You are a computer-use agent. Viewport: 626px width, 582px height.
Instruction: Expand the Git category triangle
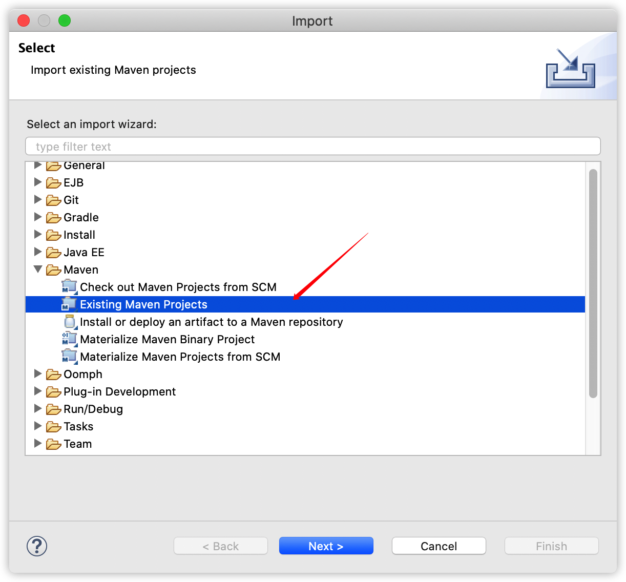click(x=37, y=199)
